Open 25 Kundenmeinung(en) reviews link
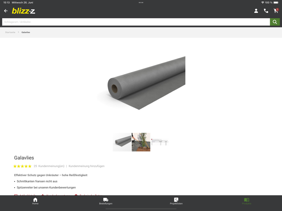282x211 pixels. coord(49,166)
